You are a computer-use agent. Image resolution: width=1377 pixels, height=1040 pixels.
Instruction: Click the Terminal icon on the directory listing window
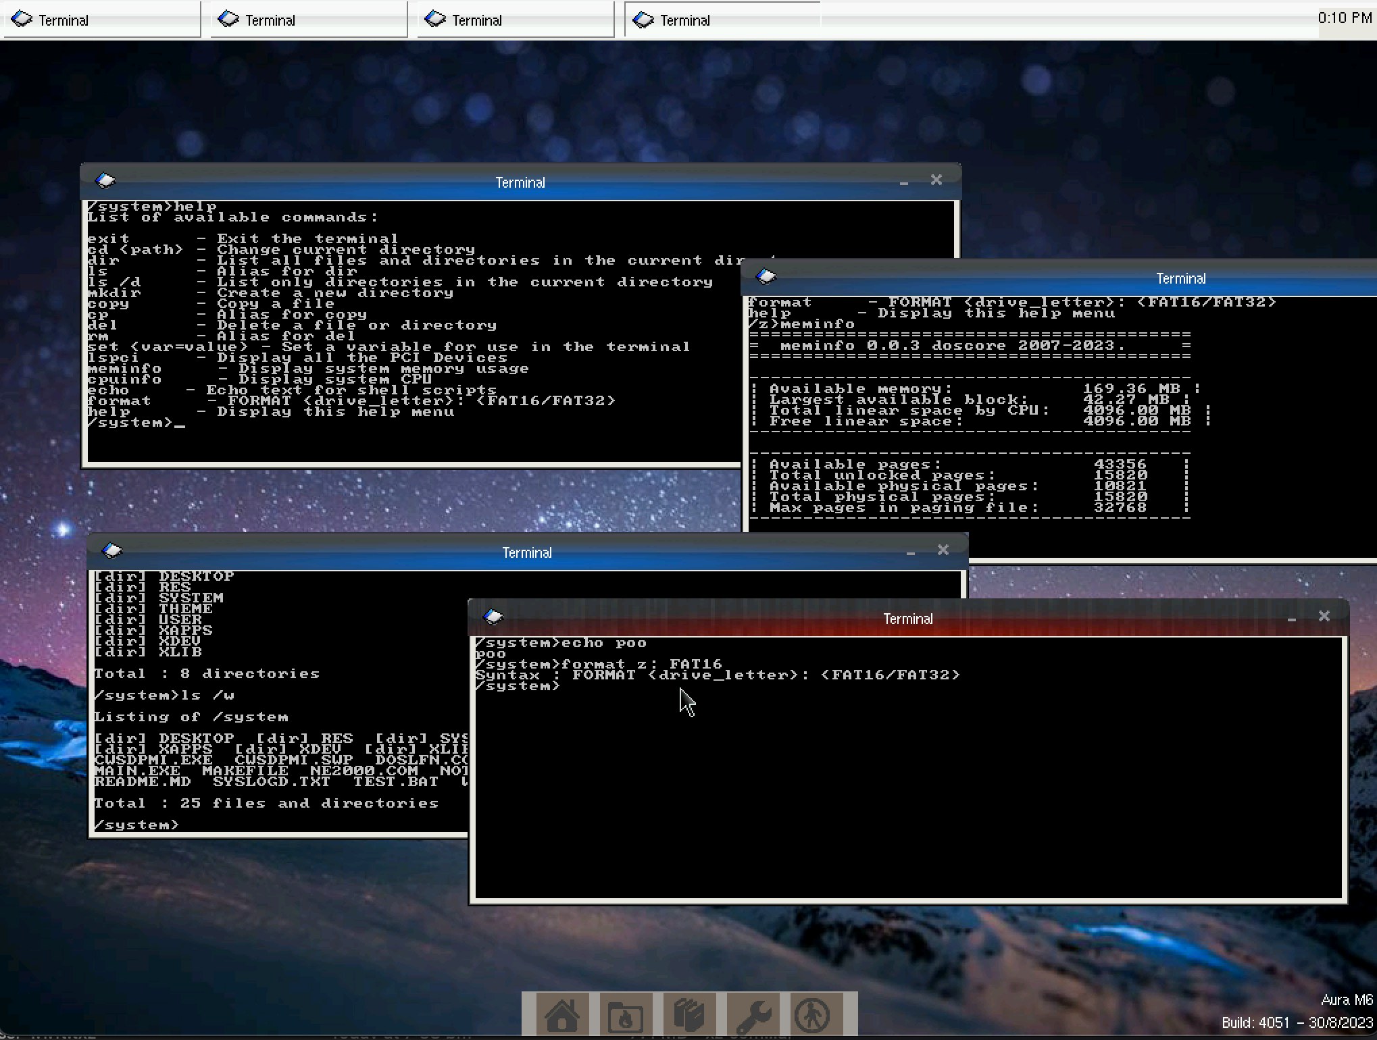[113, 550]
